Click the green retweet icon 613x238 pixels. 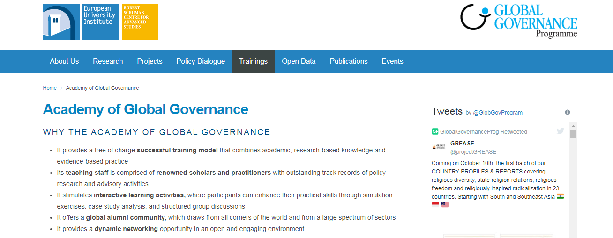point(435,132)
